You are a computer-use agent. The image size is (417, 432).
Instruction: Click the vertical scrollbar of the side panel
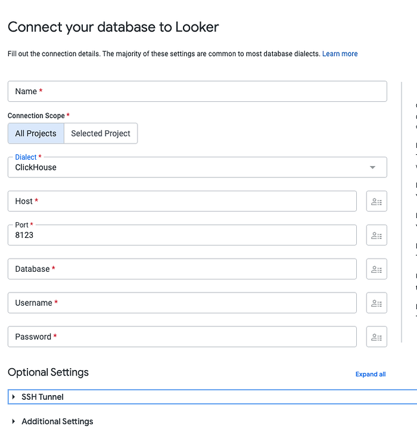(x=402, y=212)
